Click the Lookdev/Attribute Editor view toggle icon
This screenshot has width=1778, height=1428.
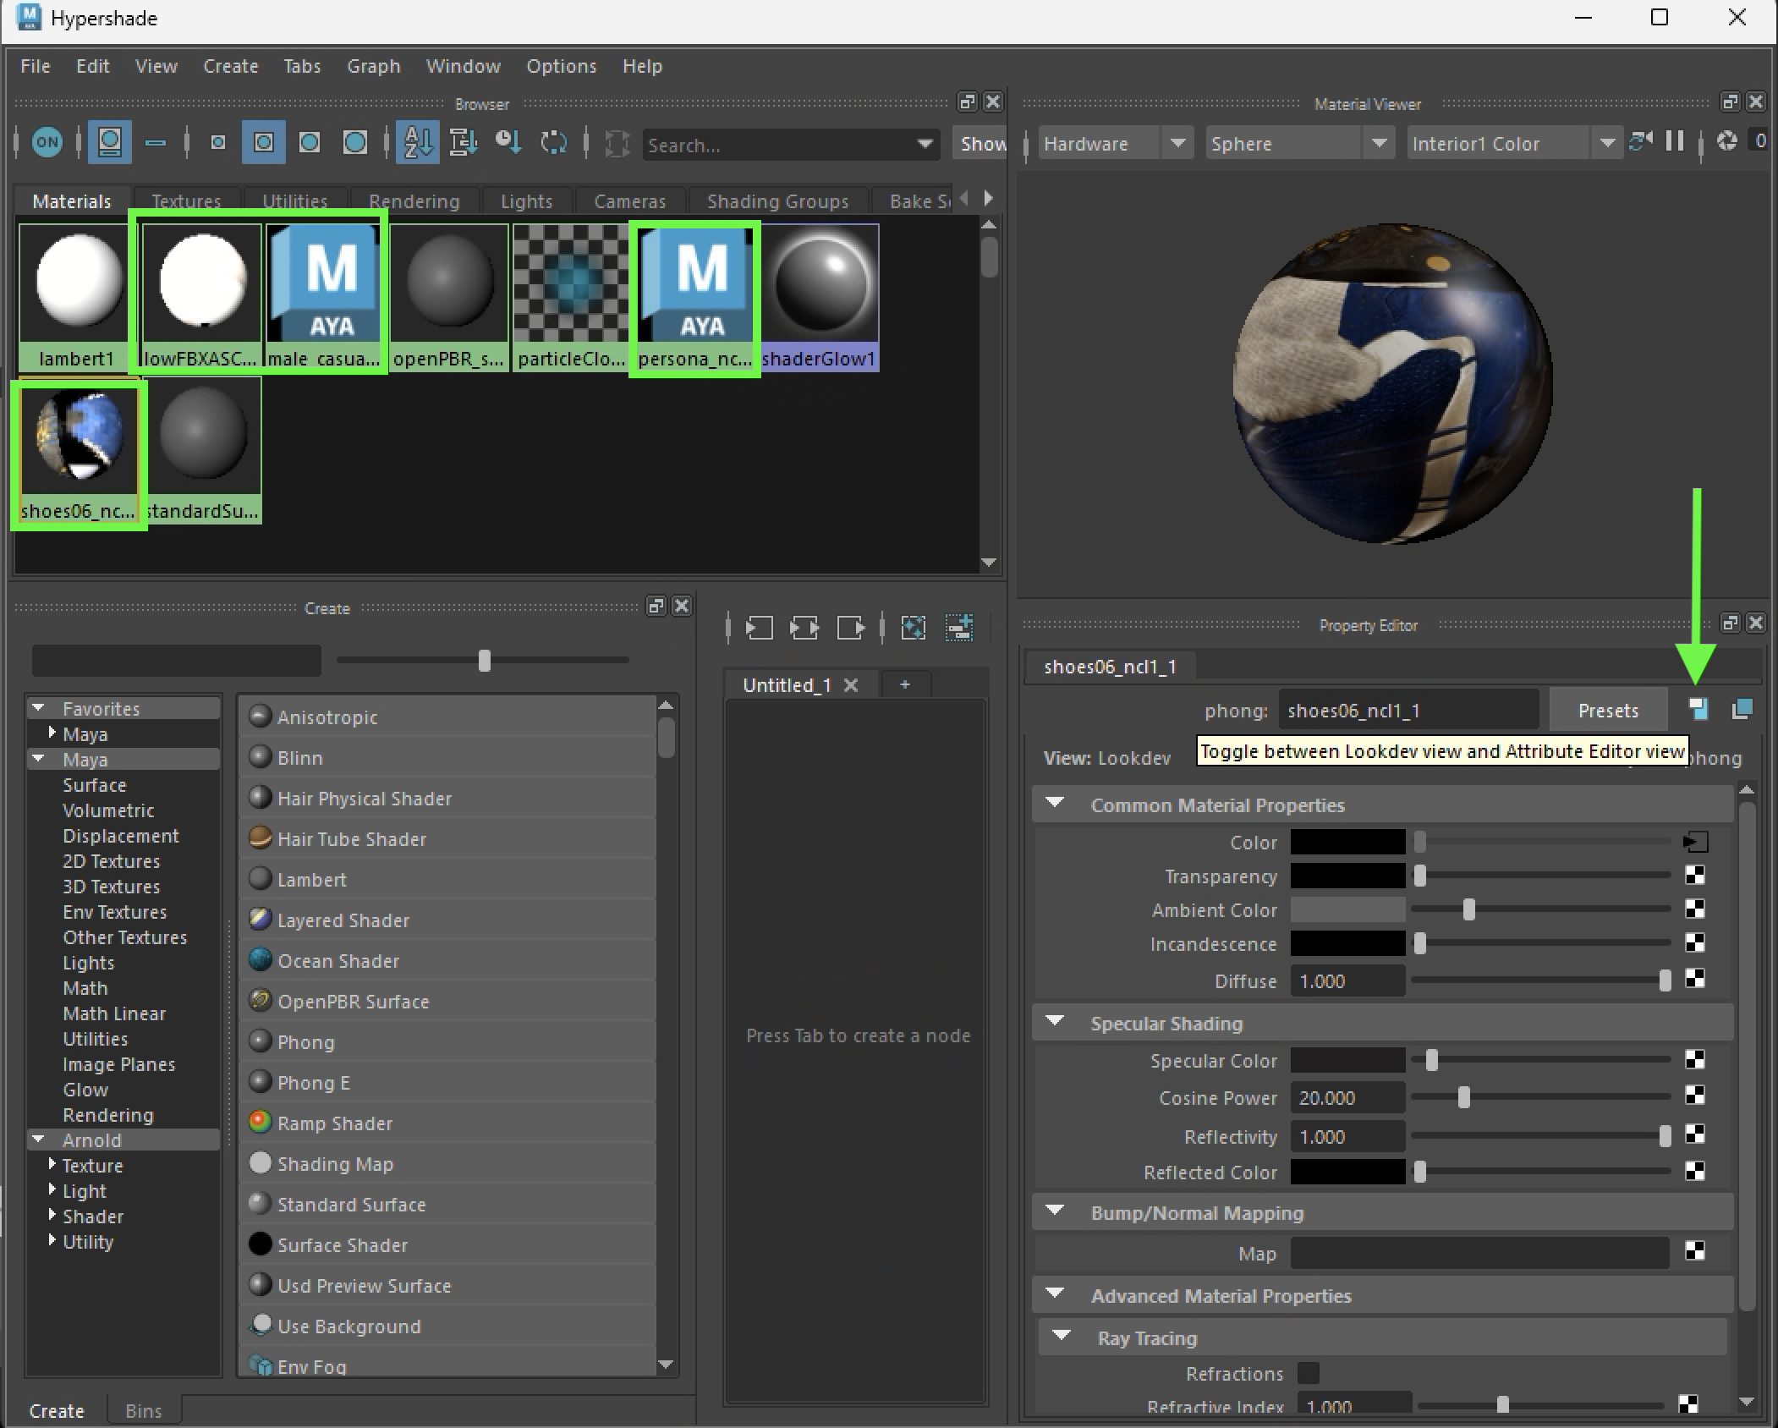pos(1698,710)
